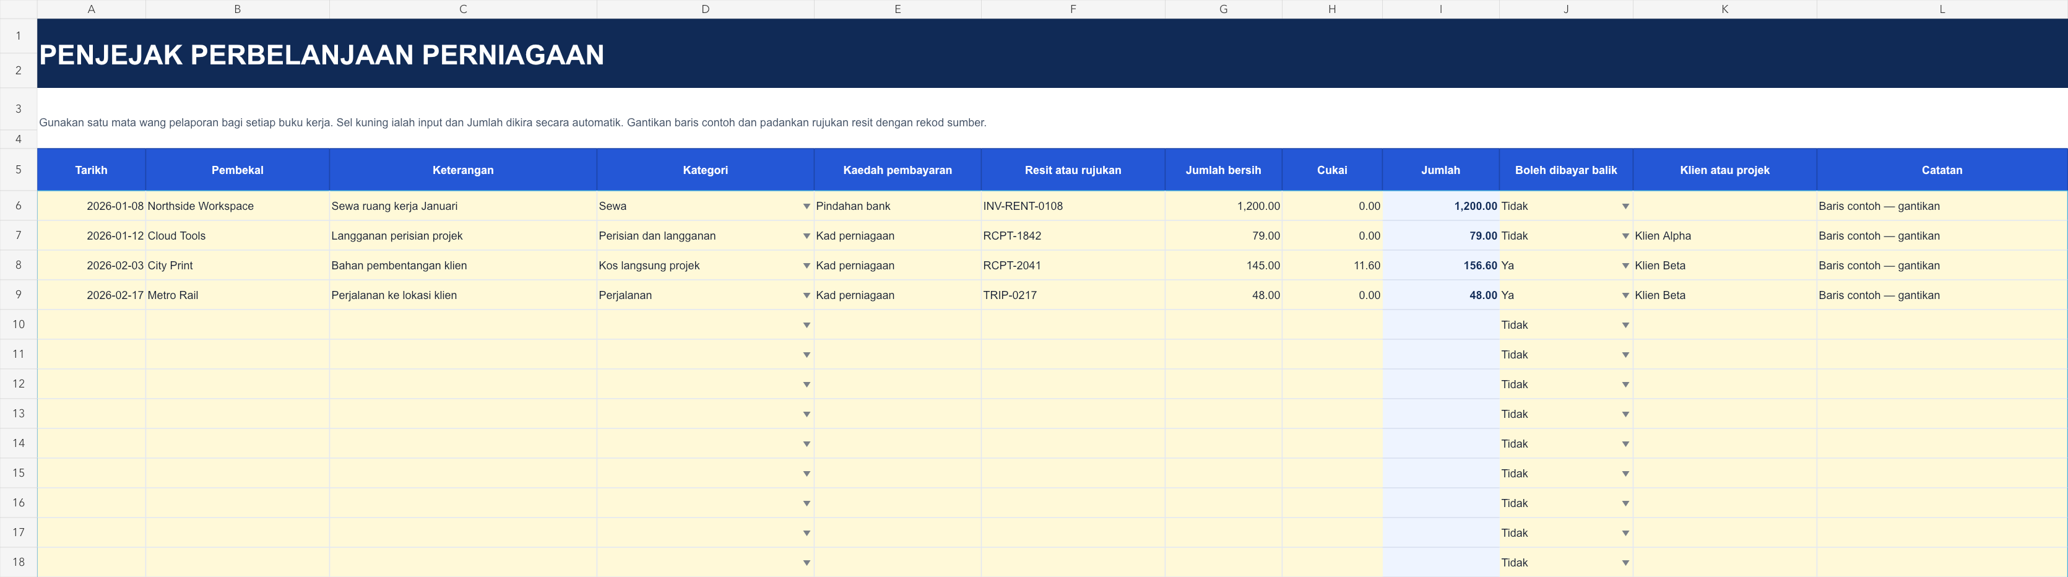Viewport: 2068px width, 577px height.
Task: Open the Kategori dropdown arrow in row 10
Action: coord(806,325)
